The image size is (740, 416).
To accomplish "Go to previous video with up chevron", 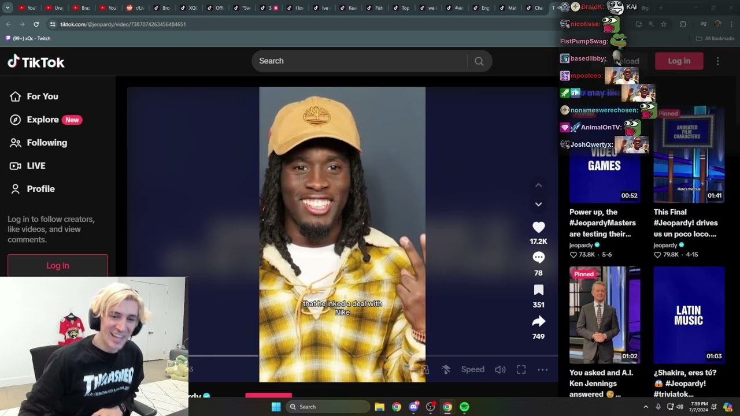I will coord(538,185).
